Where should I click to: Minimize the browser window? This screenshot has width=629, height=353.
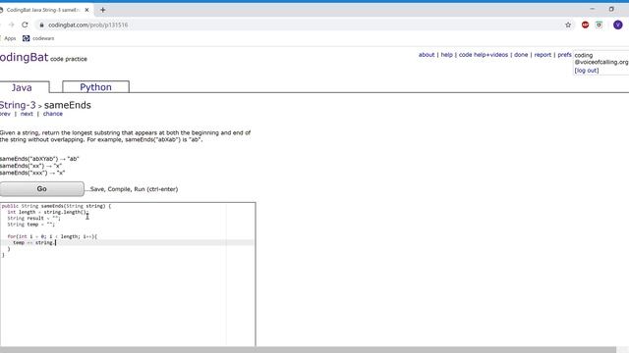593,9
